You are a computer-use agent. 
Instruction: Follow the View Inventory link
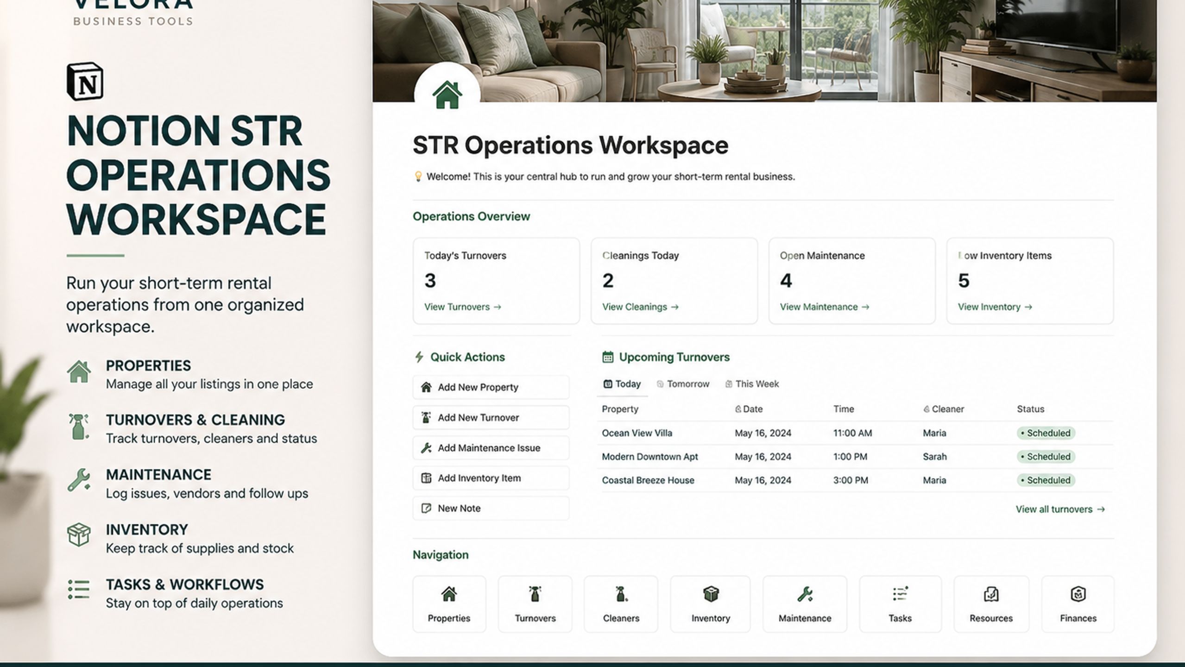tap(995, 307)
